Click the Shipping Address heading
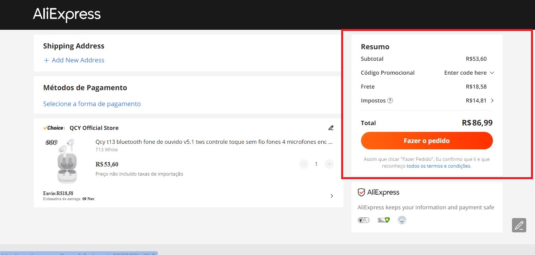The height and width of the screenshot is (255, 535). (73, 46)
